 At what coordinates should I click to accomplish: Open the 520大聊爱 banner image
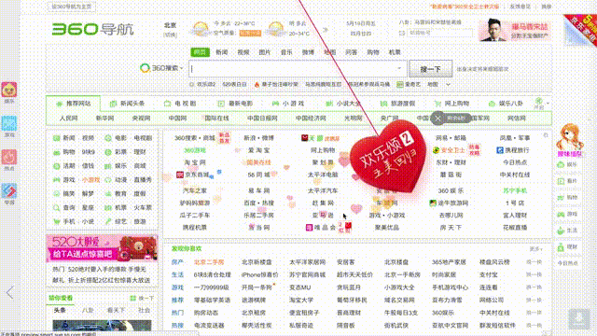tap(102, 248)
